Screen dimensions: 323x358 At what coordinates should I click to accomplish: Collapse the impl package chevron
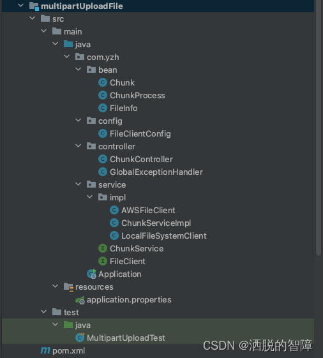point(89,197)
